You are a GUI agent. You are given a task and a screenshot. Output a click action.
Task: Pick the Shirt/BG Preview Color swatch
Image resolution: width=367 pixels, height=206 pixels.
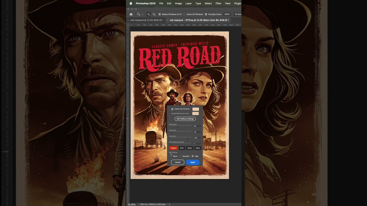pyautogui.click(x=196, y=114)
